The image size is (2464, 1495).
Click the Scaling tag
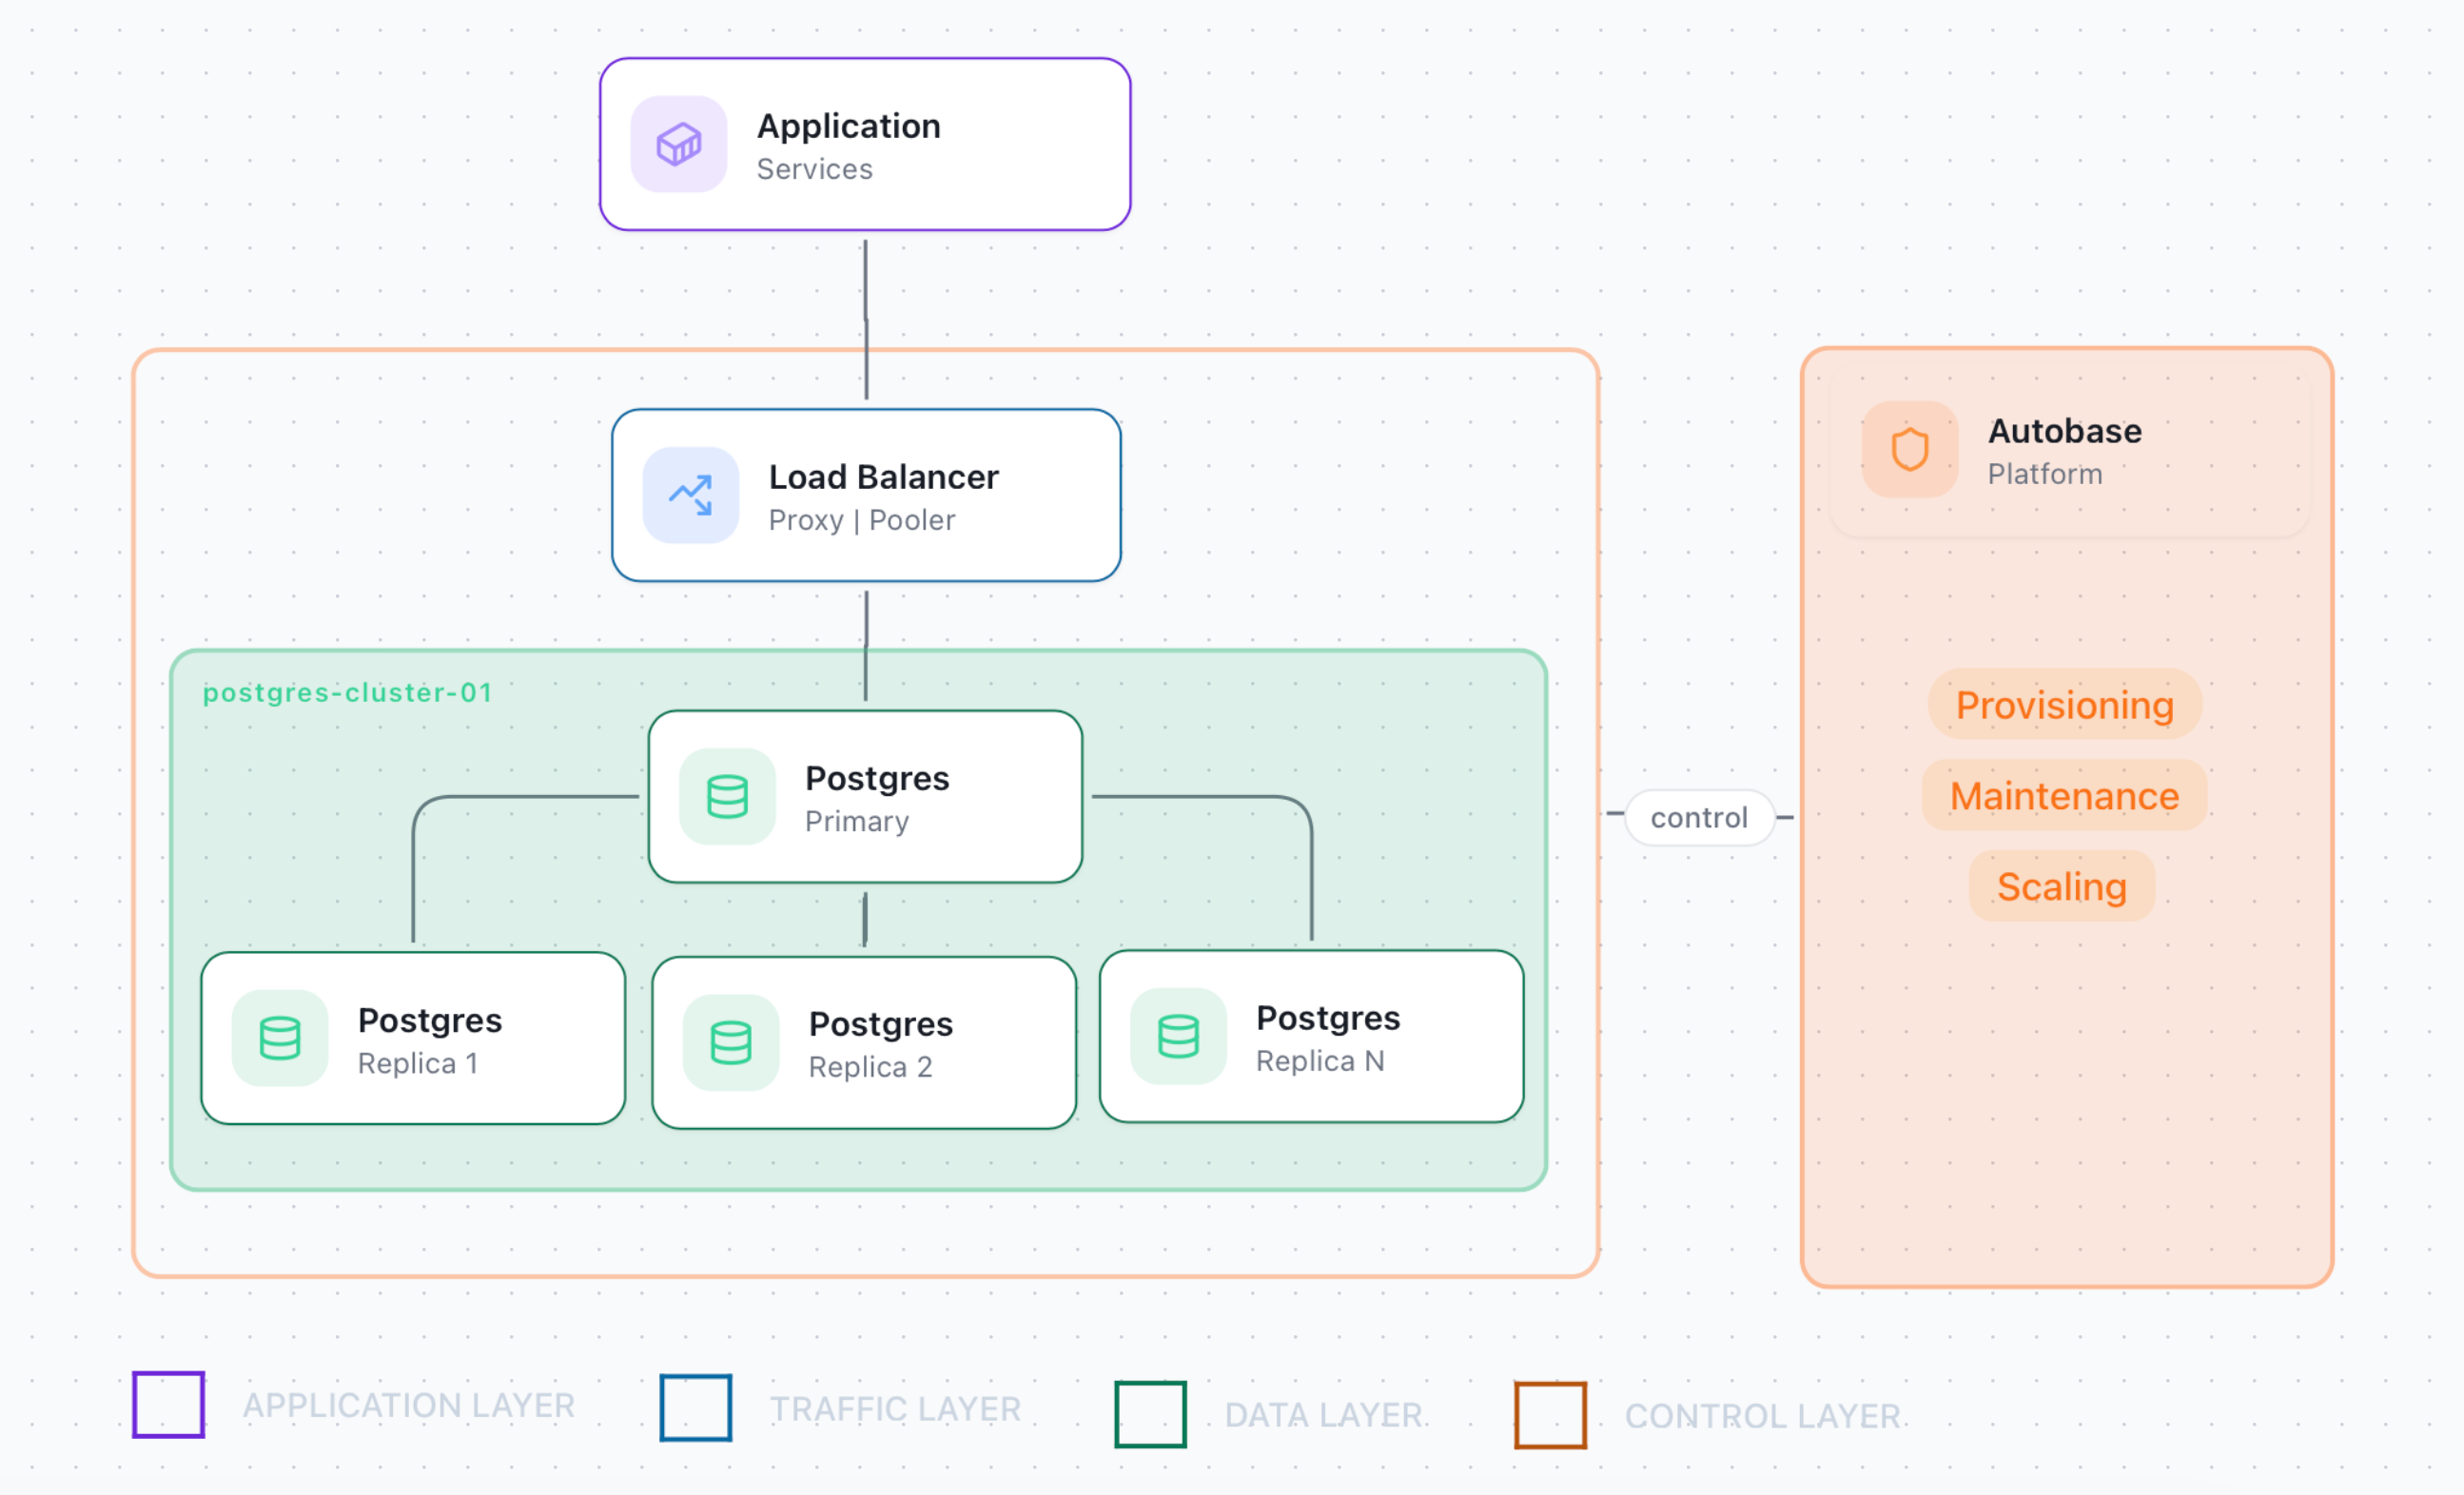click(x=2061, y=886)
